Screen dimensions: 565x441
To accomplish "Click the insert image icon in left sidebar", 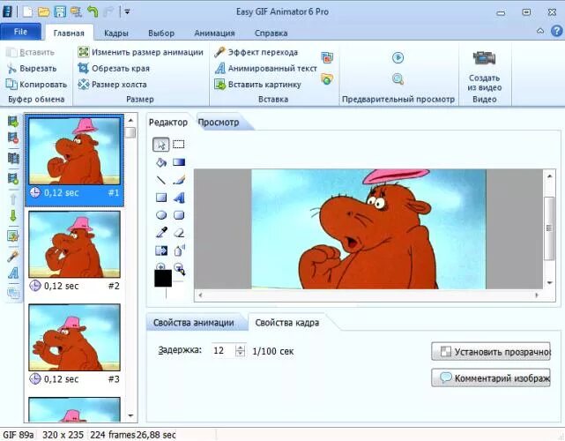I will coord(13,236).
